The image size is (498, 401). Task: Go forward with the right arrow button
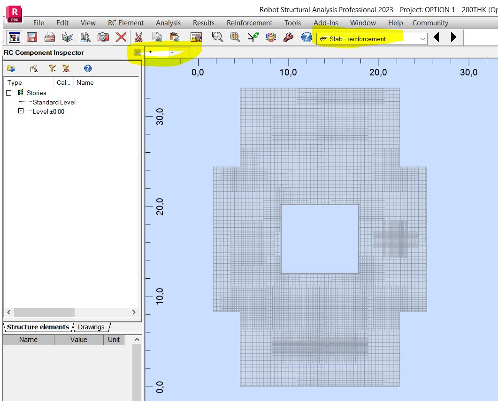tap(452, 37)
